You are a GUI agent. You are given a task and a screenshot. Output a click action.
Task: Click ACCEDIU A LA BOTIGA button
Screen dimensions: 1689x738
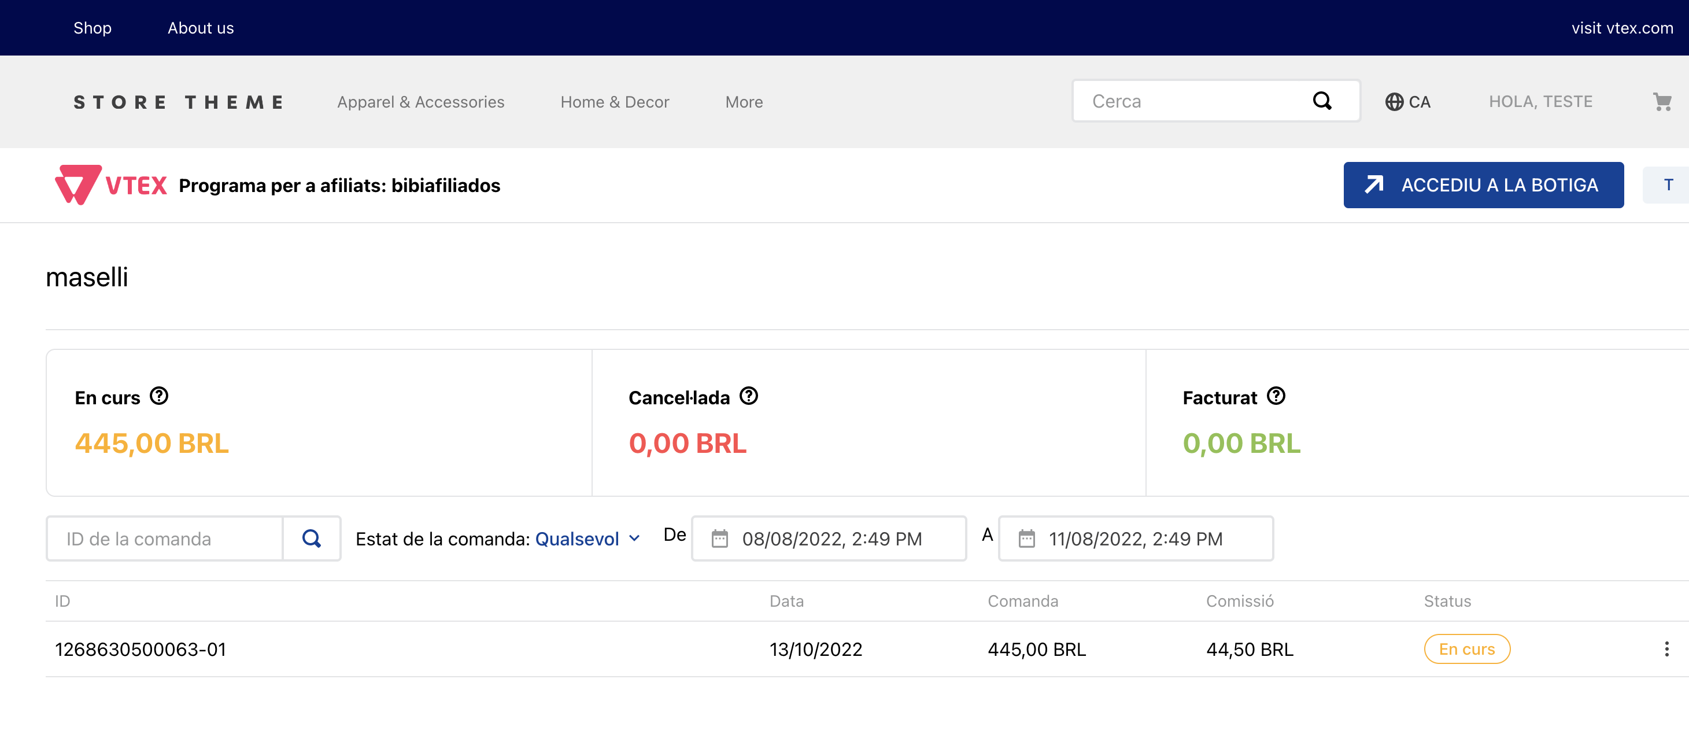1483,185
